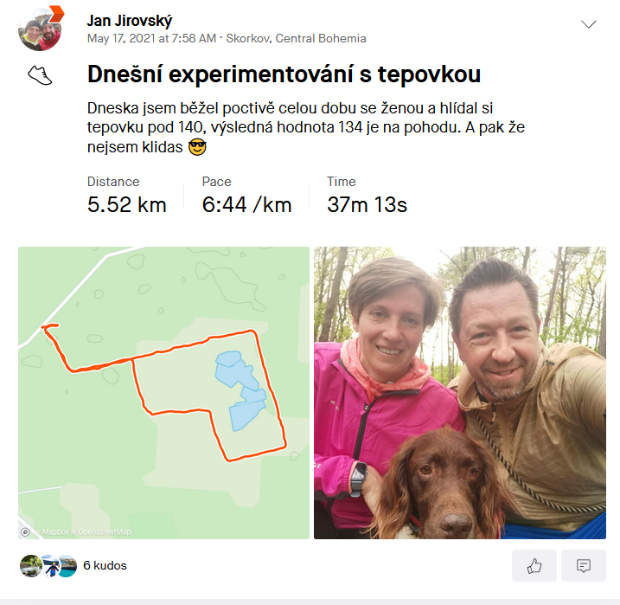View the 6 kudos list
The image size is (620, 605).
[105, 565]
